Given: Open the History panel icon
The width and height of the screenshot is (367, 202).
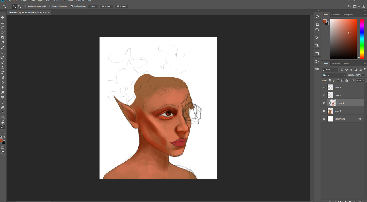Looking at the screenshot, I should pyautogui.click(x=317, y=17).
